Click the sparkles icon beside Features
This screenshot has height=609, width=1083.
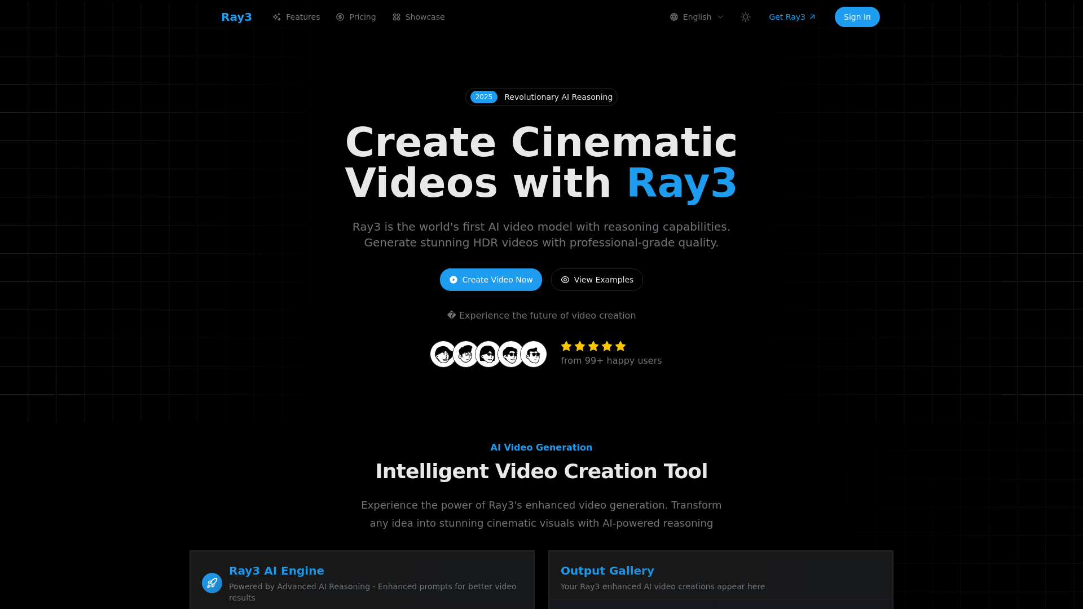coord(276,17)
